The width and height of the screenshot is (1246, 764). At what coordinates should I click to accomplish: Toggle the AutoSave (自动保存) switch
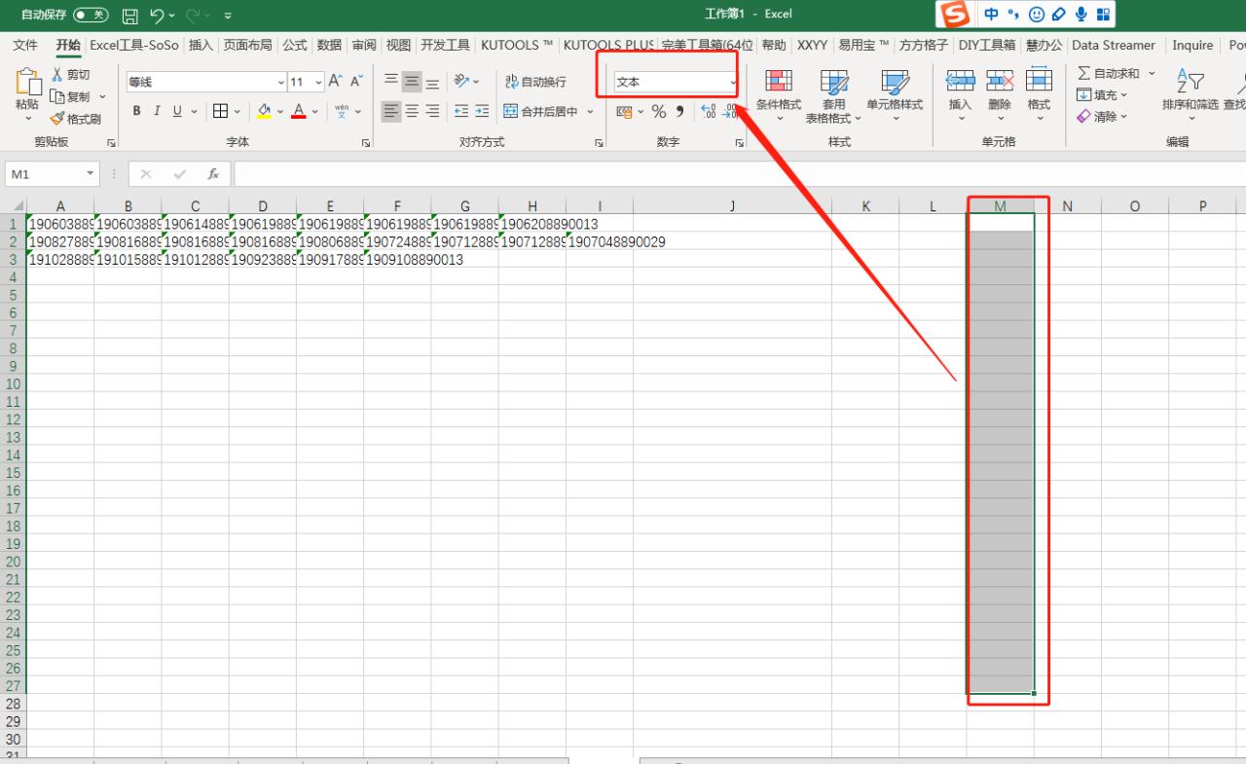[x=91, y=15]
